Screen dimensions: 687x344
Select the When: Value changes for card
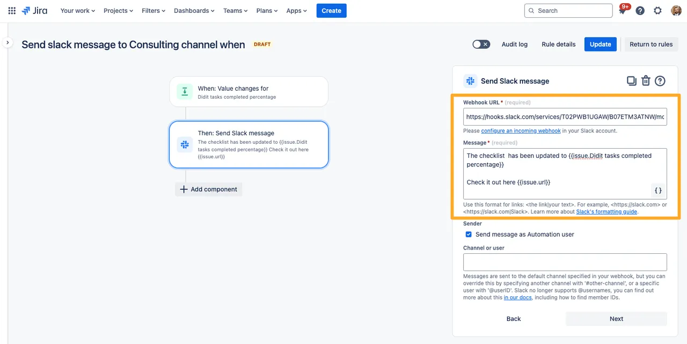pos(249,92)
